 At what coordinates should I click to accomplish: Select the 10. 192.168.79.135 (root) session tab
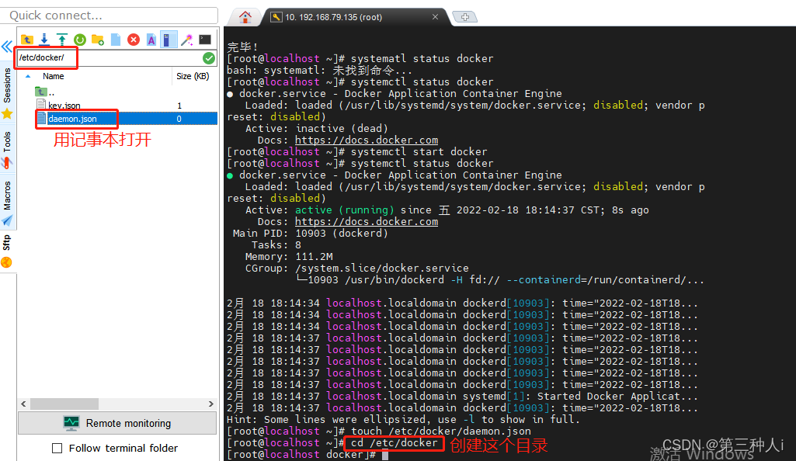(354, 17)
